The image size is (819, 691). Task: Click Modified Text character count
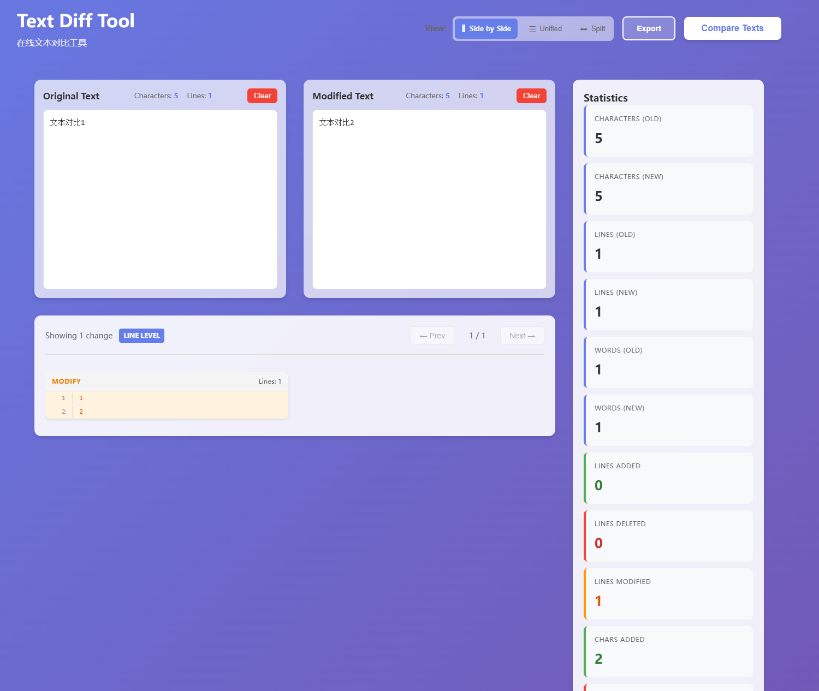[428, 96]
